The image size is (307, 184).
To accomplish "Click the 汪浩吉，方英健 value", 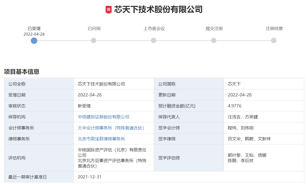I will [x=243, y=117].
